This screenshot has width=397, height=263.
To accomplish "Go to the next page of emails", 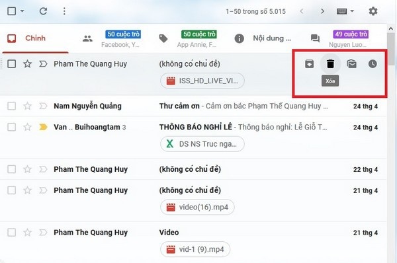I will (322, 11).
